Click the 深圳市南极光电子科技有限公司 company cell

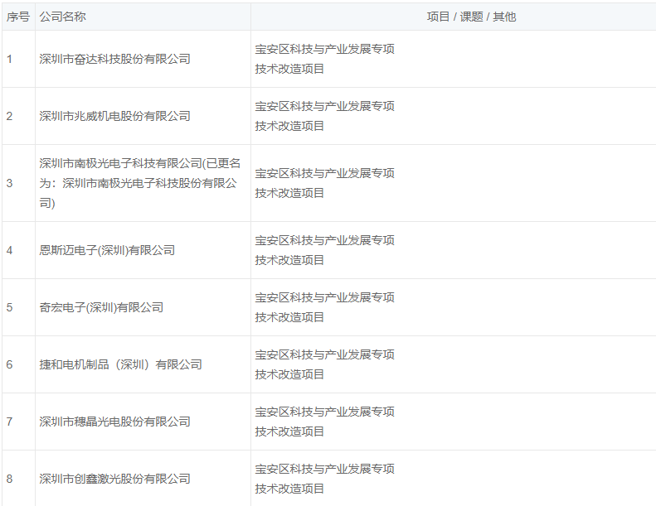point(138,183)
